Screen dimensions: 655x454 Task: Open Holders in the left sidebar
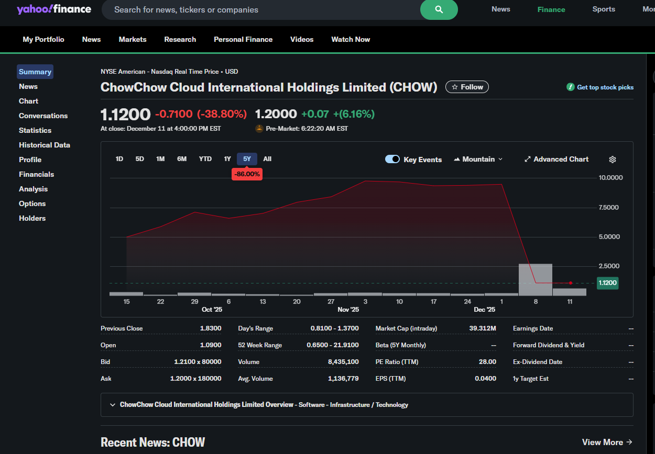point(32,219)
